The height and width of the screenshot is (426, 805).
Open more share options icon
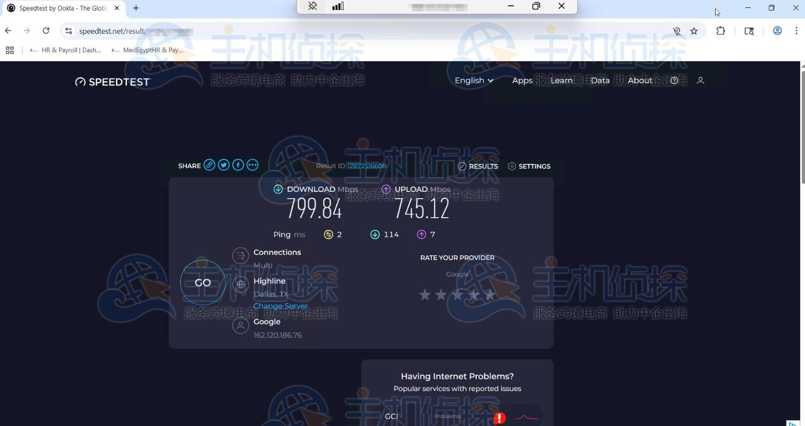[252, 164]
